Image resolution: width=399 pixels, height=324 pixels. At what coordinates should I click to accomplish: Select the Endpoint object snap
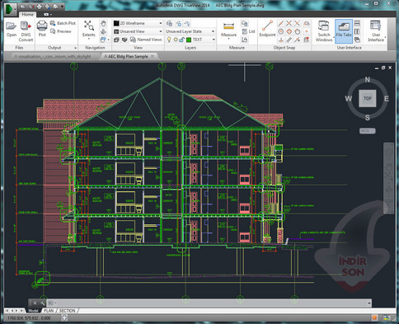(x=267, y=29)
